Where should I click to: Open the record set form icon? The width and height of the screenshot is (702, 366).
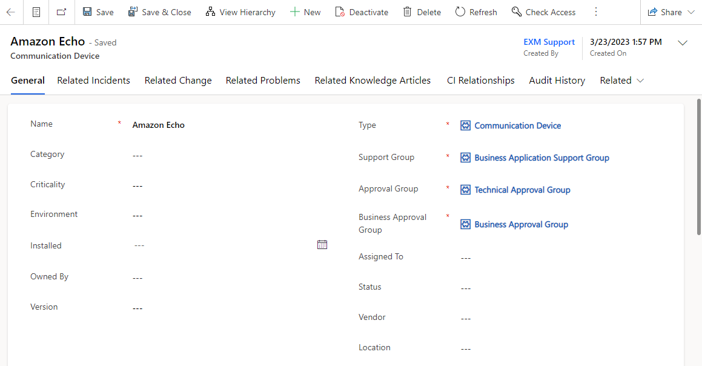[37, 12]
